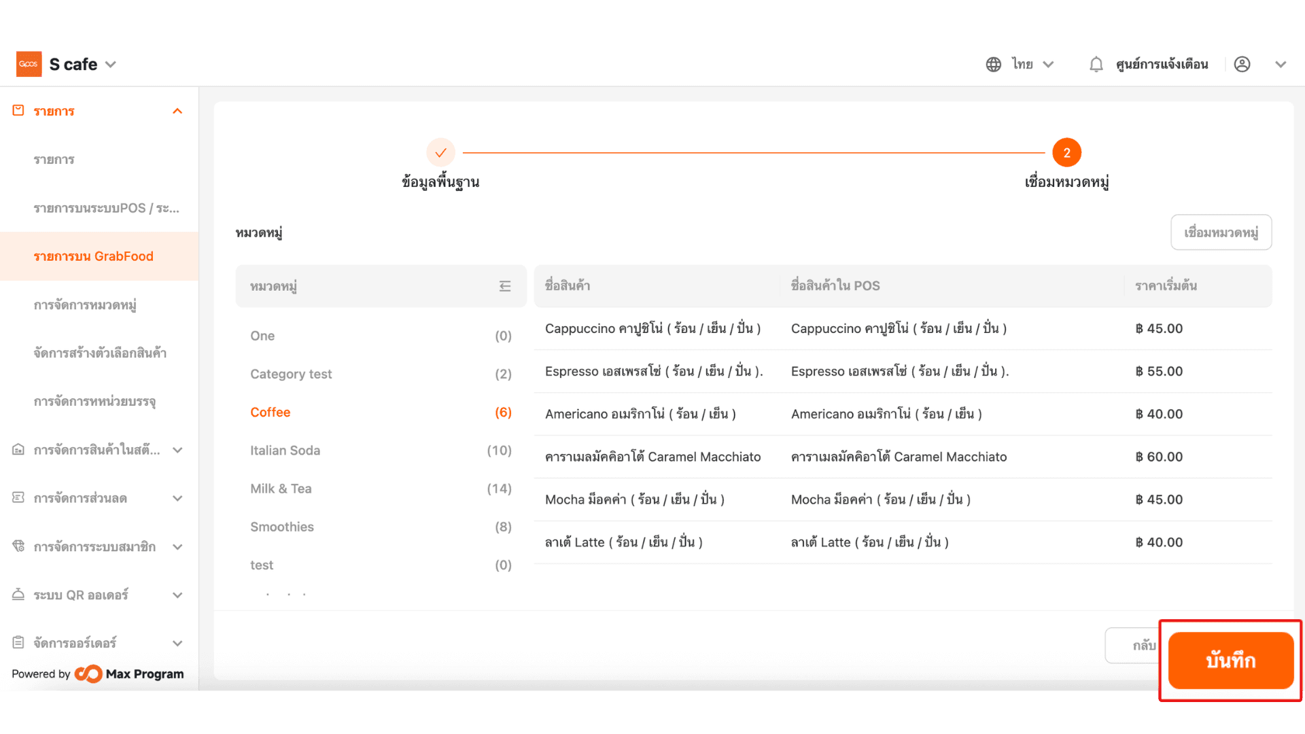Open ศูนย์การแจ้งเตือน notification center
Image resolution: width=1305 pixels, height=734 pixels.
(x=1162, y=65)
